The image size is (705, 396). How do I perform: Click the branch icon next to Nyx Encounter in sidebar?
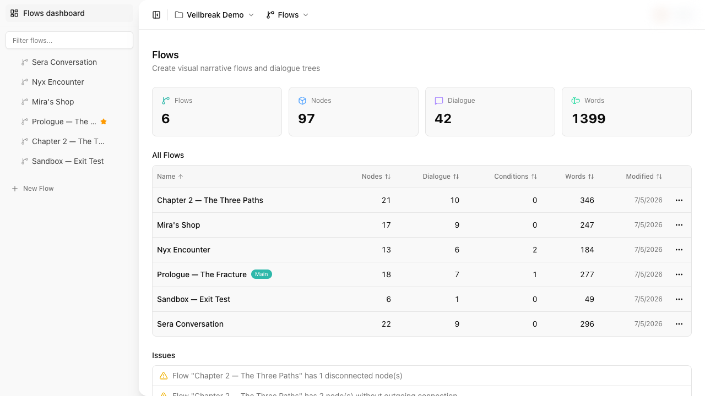pos(25,82)
